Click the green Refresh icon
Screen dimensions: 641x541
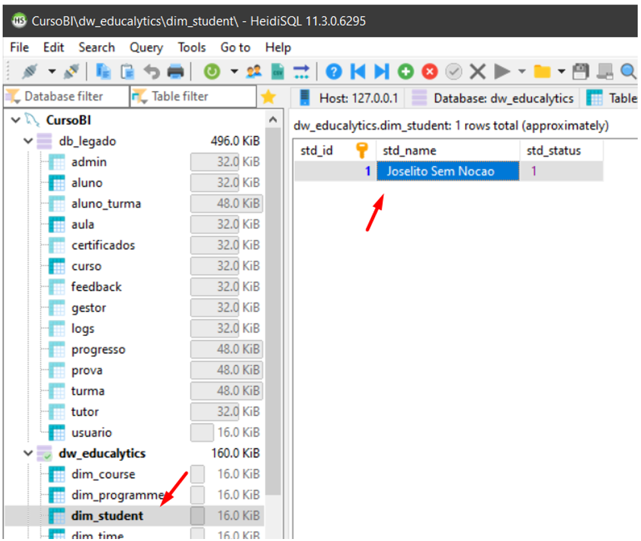tap(212, 71)
